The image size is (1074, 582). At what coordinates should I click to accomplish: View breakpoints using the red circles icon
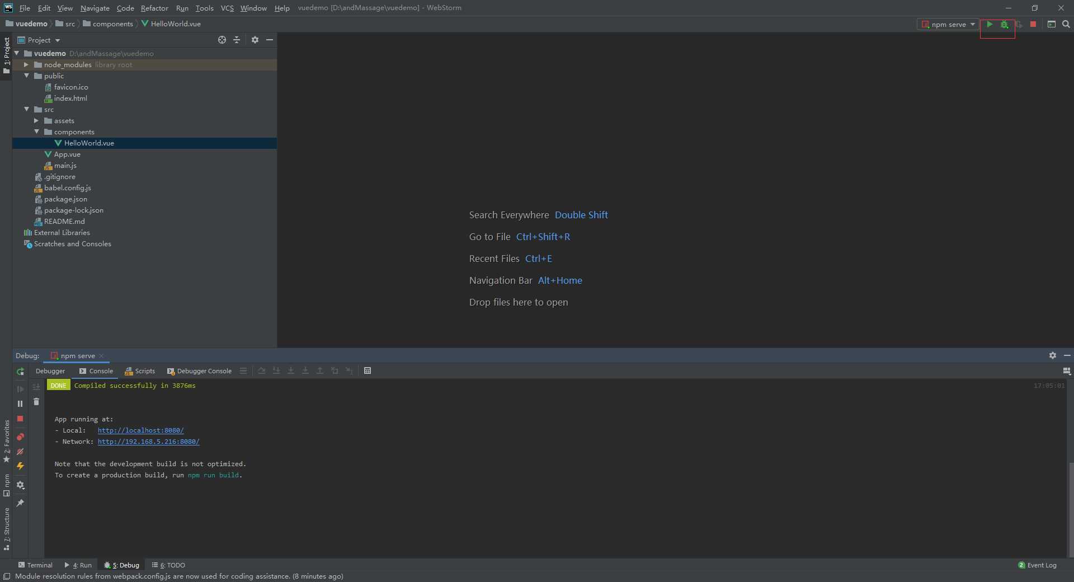pos(20,436)
